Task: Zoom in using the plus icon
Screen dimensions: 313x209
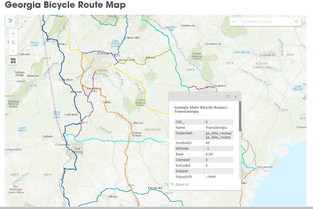Action: coord(13,34)
